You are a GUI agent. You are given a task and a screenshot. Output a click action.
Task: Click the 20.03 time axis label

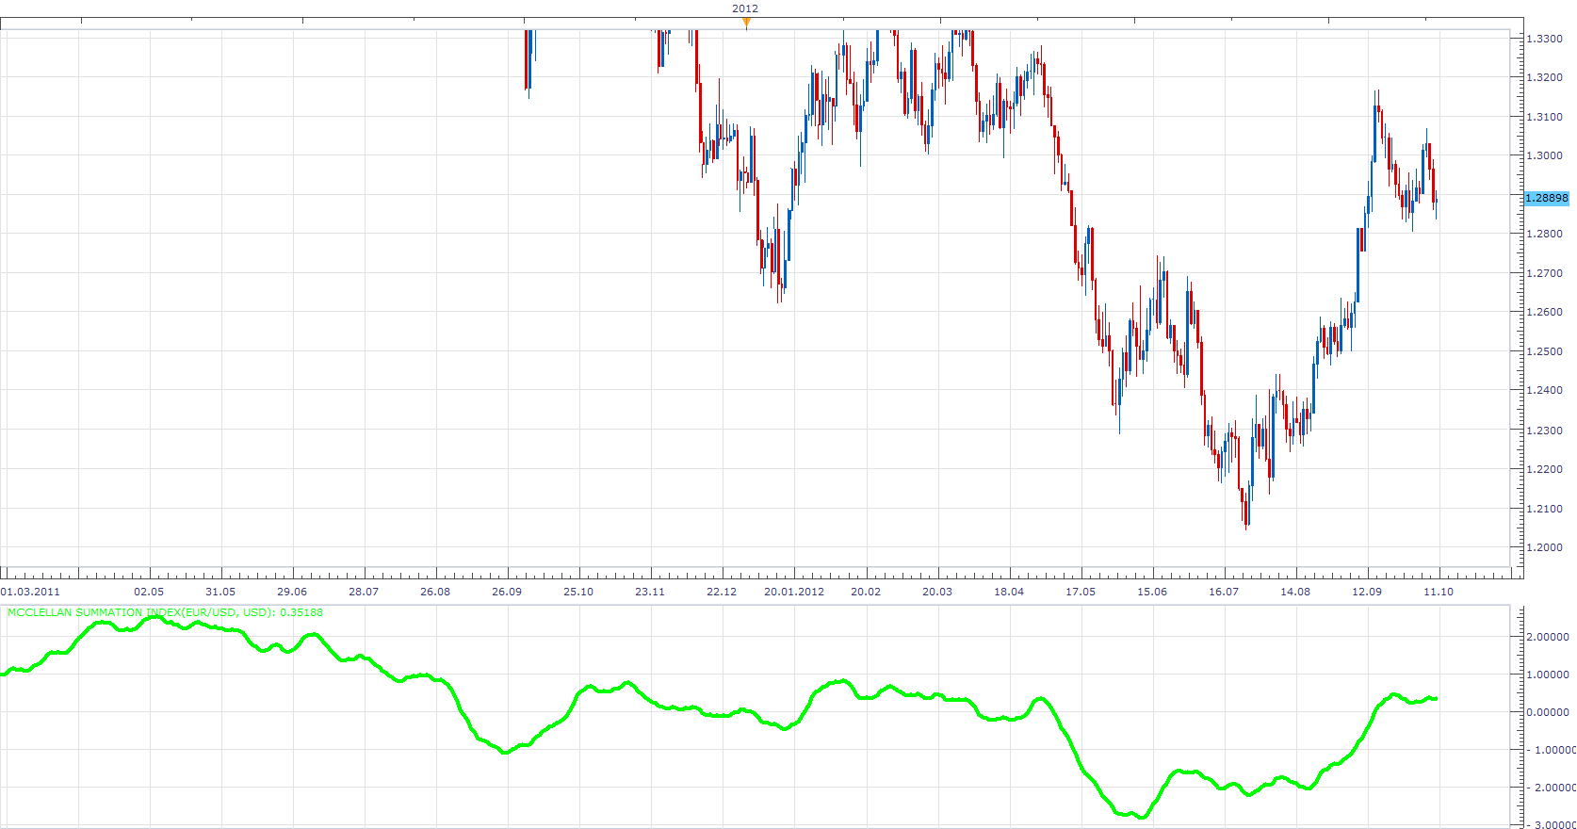pos(937,592)
